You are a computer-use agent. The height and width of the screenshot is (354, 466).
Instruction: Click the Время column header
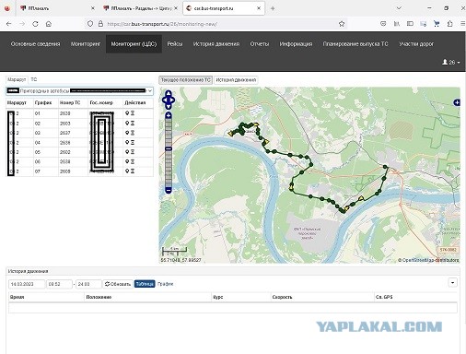coord(17,297)
